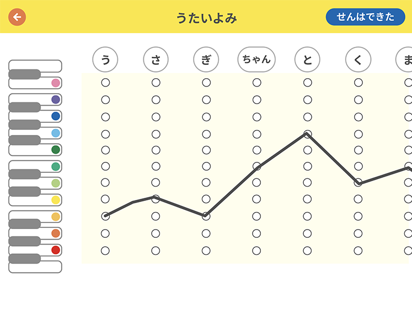This screenshot has width=412, height=310.
Task: Play the dark green-dot piano key
Action: [35, 150]
